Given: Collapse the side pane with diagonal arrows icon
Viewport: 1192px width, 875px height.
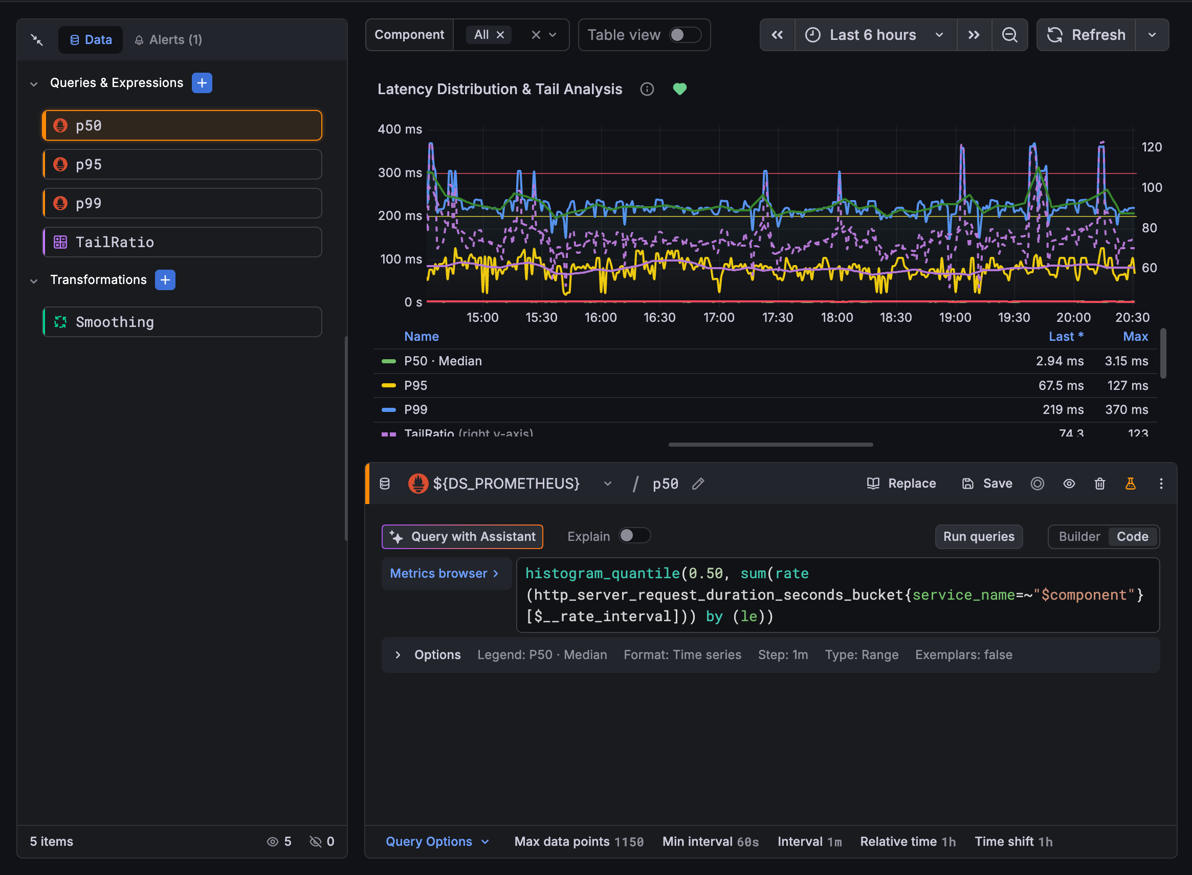Looking at the screenshot, I should (36, 39).
